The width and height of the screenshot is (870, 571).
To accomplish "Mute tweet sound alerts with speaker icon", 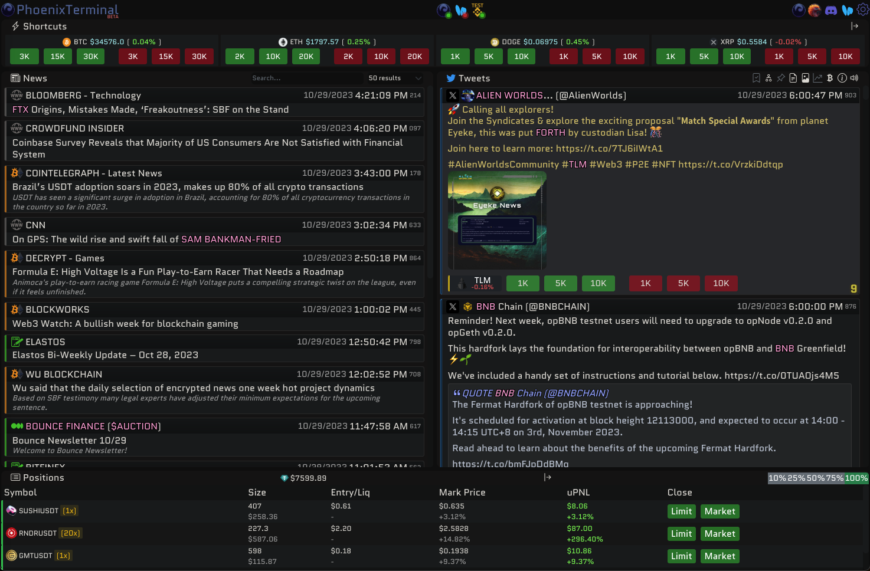I will click(854, 78).
